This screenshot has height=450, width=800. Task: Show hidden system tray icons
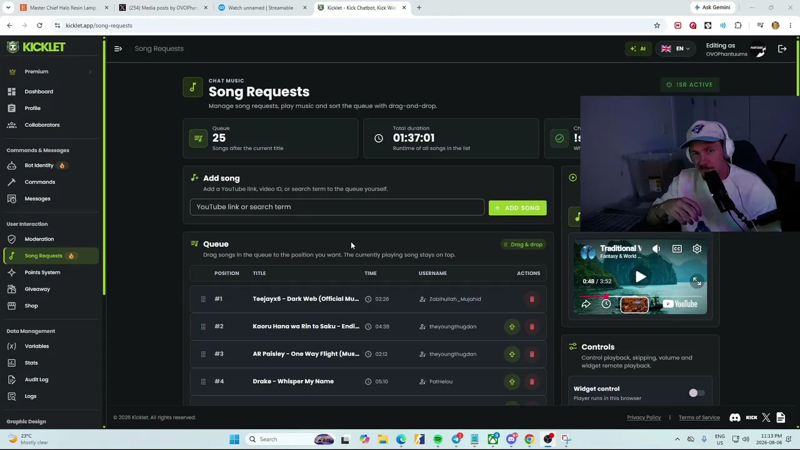677,439
